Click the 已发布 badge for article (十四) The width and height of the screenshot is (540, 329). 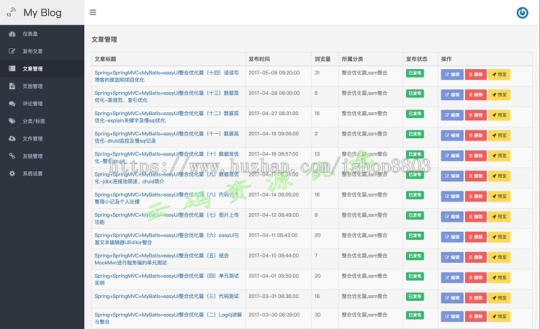(x=415, y=73)
